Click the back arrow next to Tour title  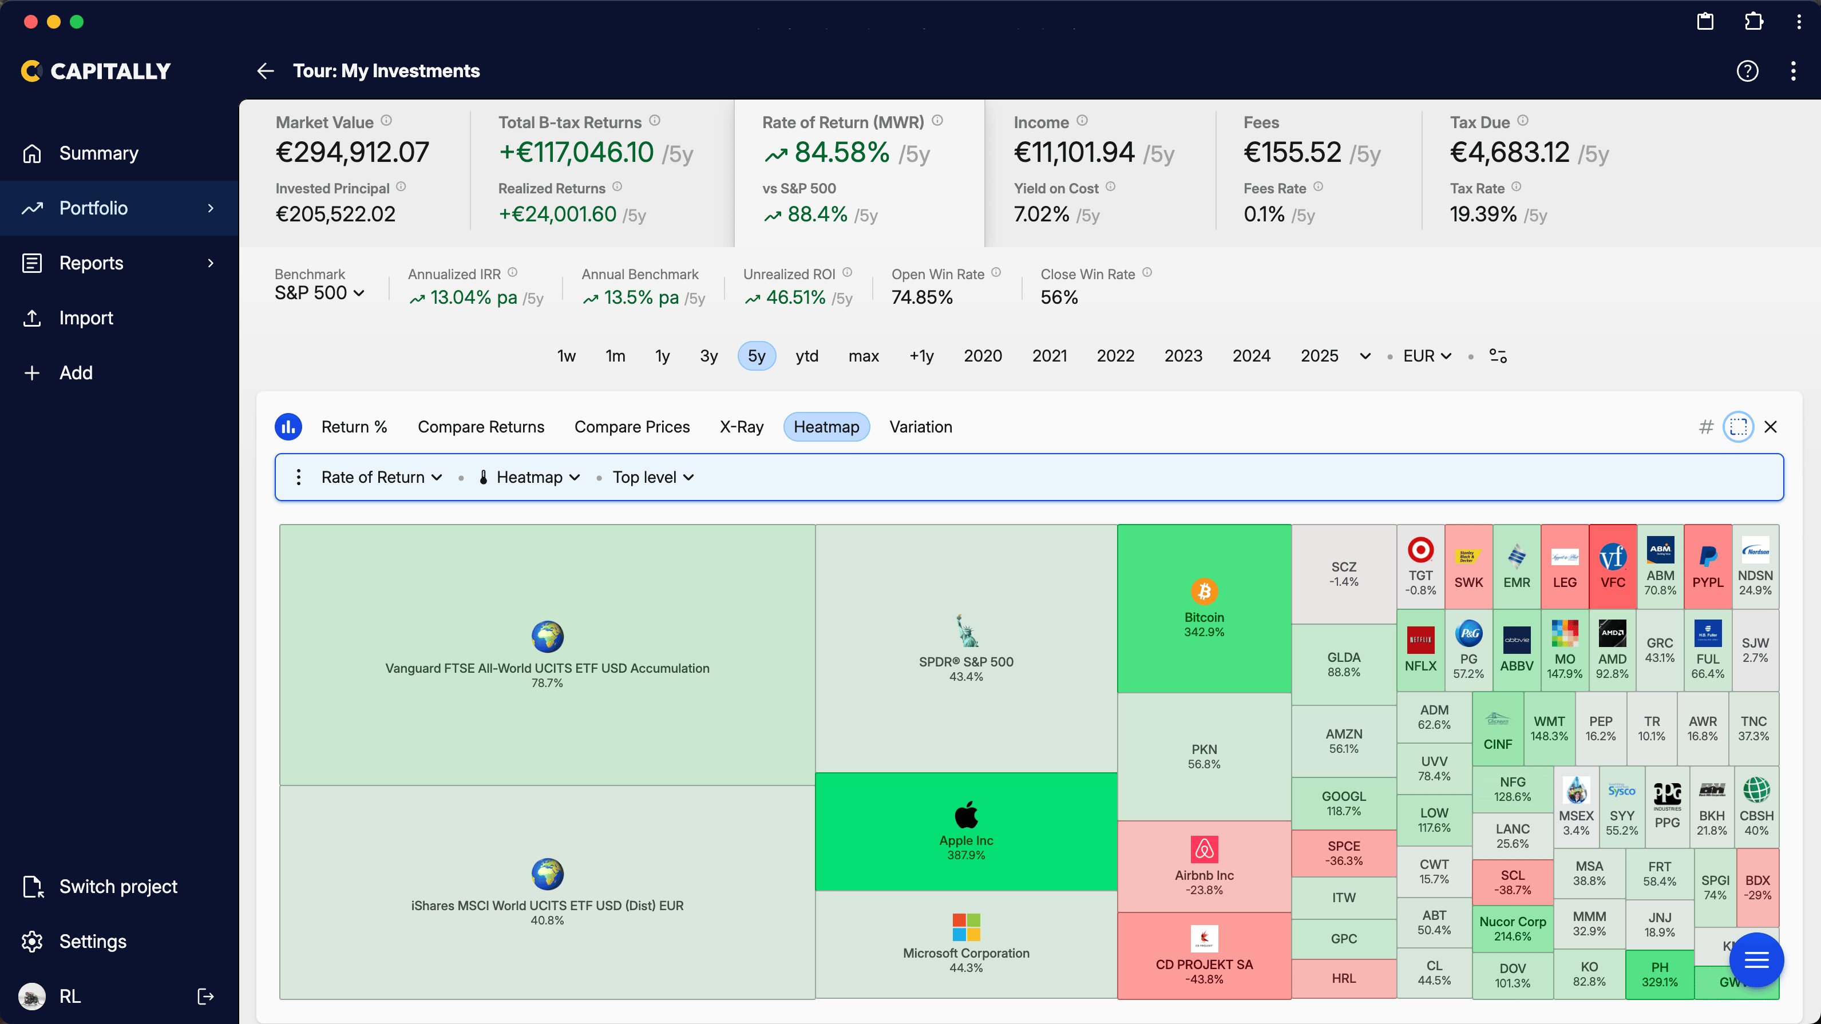coord(265,71)
